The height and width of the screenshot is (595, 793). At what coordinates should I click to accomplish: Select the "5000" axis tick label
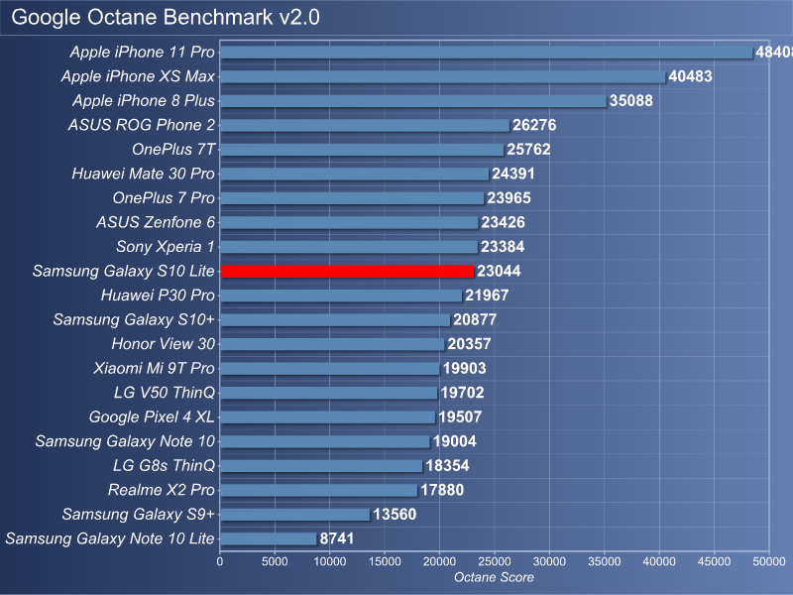point(275,561)
